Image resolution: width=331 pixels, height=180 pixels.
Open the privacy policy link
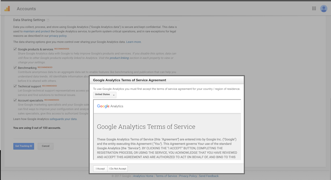[x=58, y=36]
